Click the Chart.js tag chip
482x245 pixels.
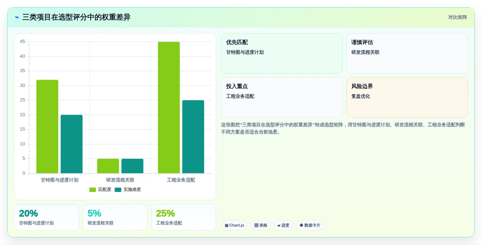[x=235, y=226]
